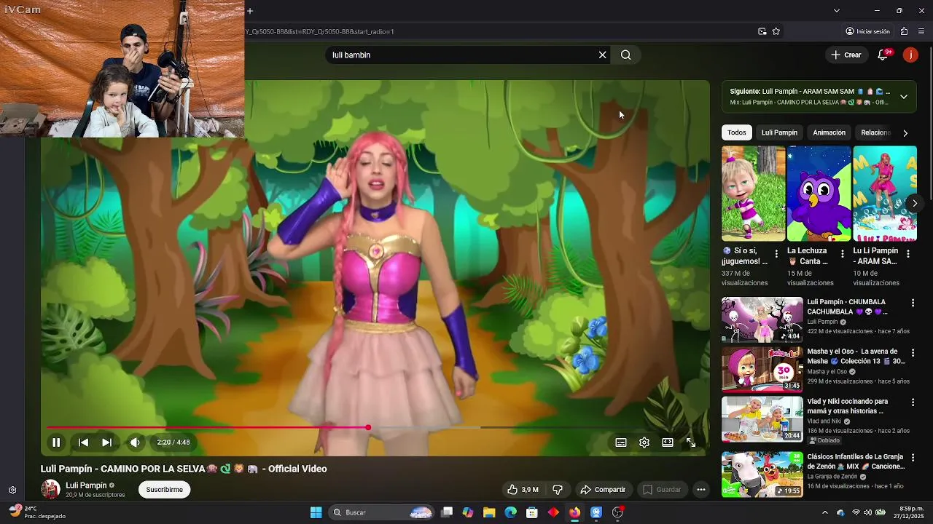Toggle subtitles in the player
933x524 pixels.
point(621,442)
